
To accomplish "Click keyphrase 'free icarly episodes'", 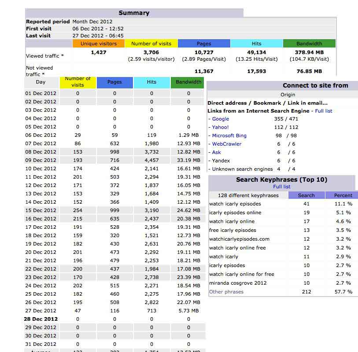I will tap(233, 230).
